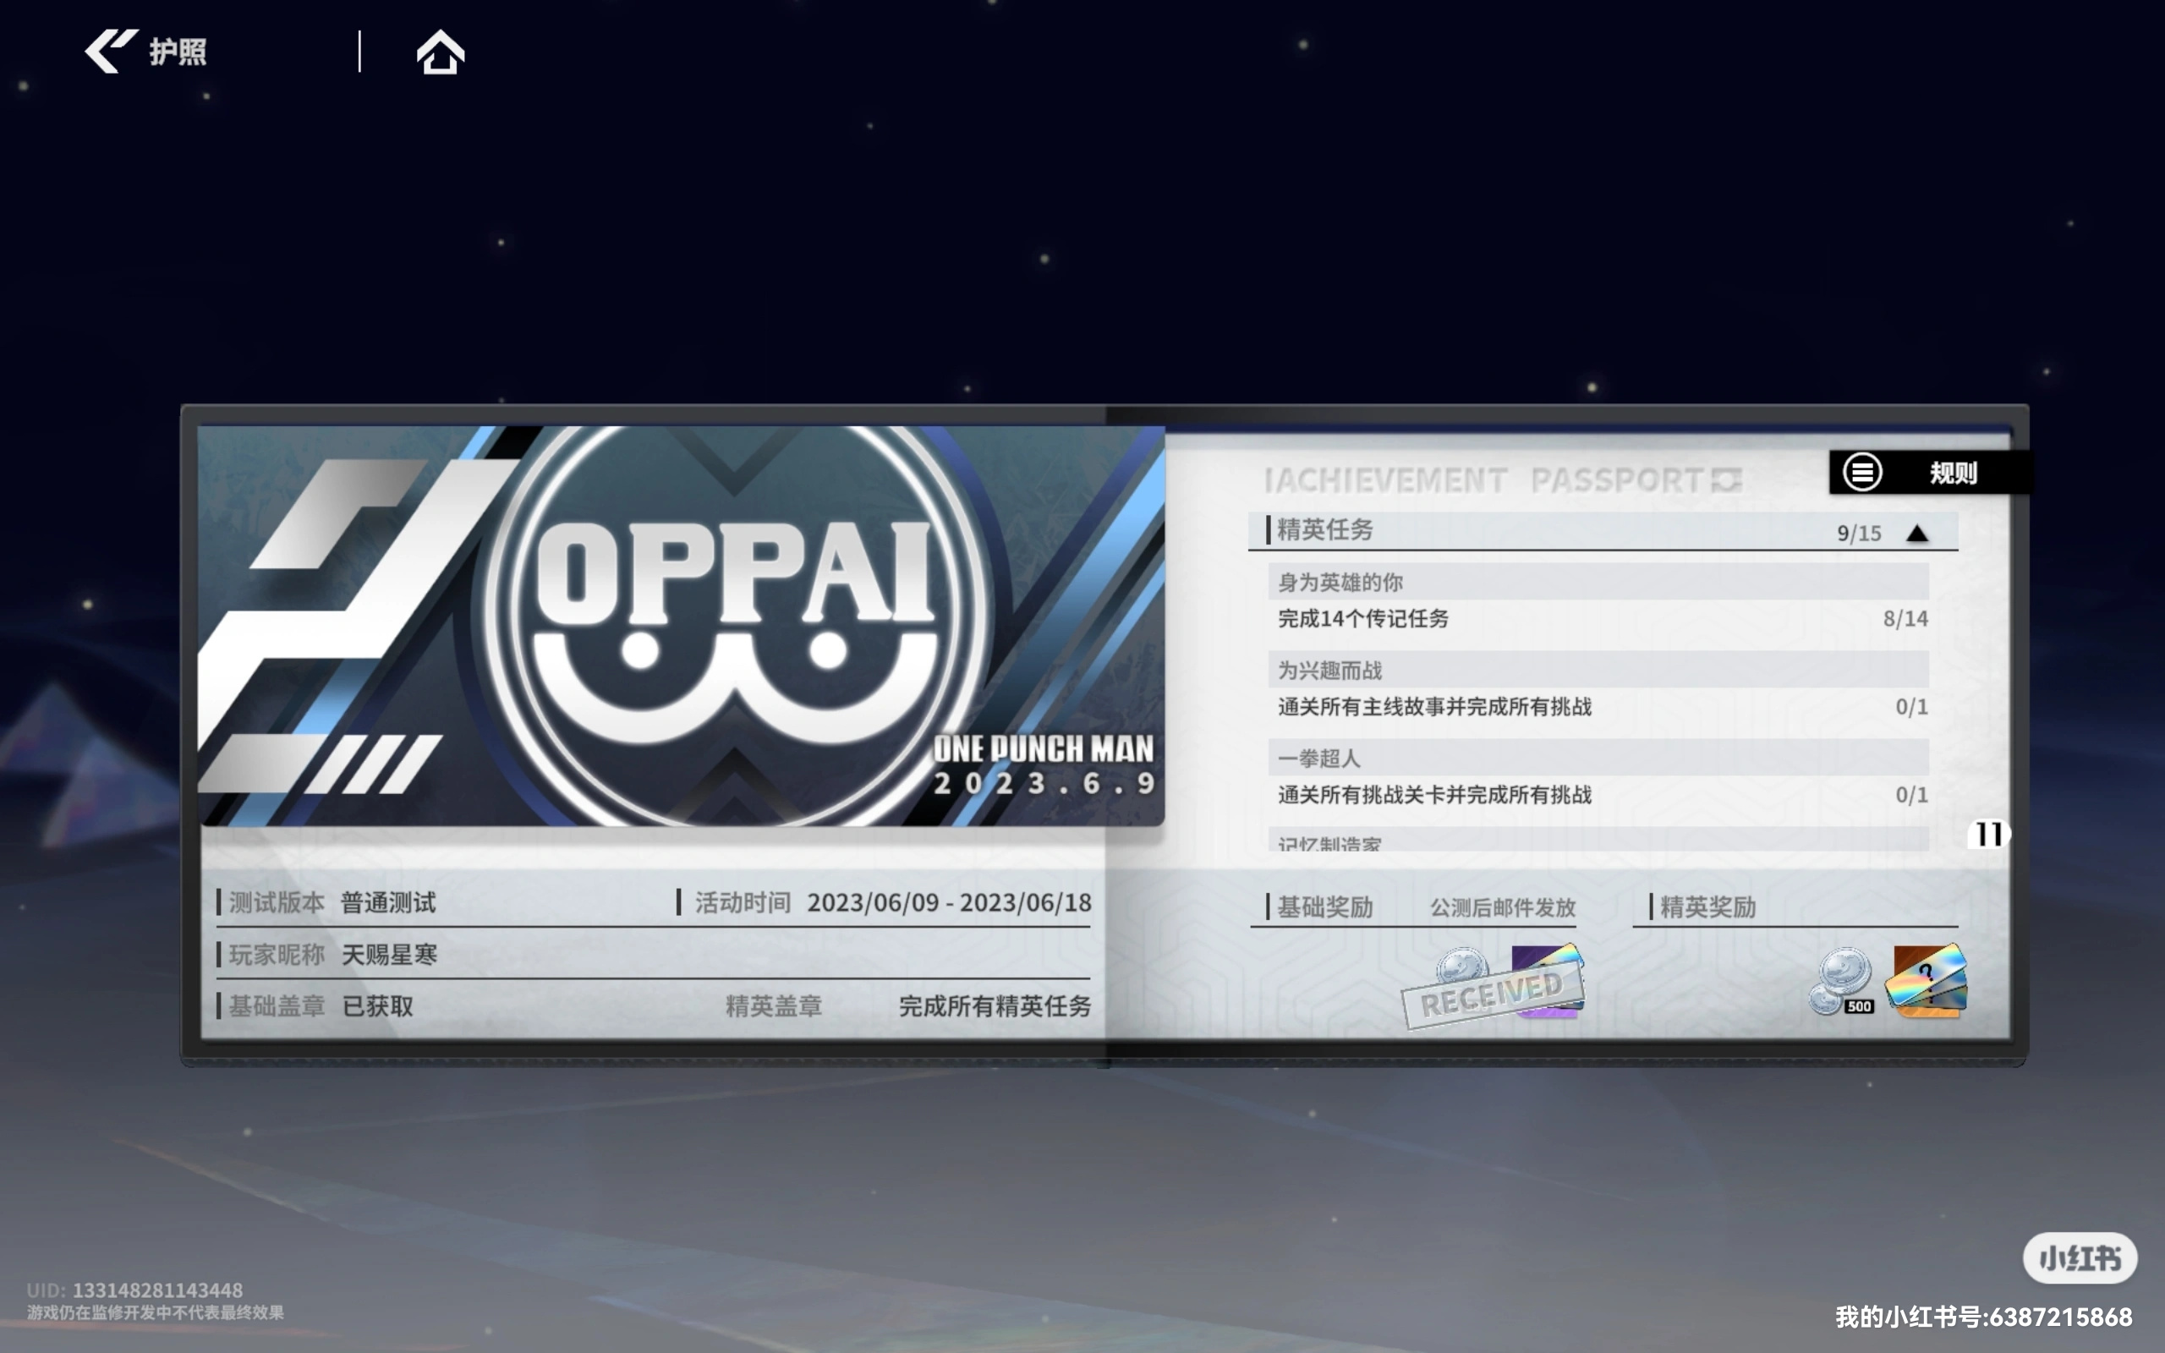
Task: Click the silver coins 500 elite reward
Action: (x=1841, y=982)
